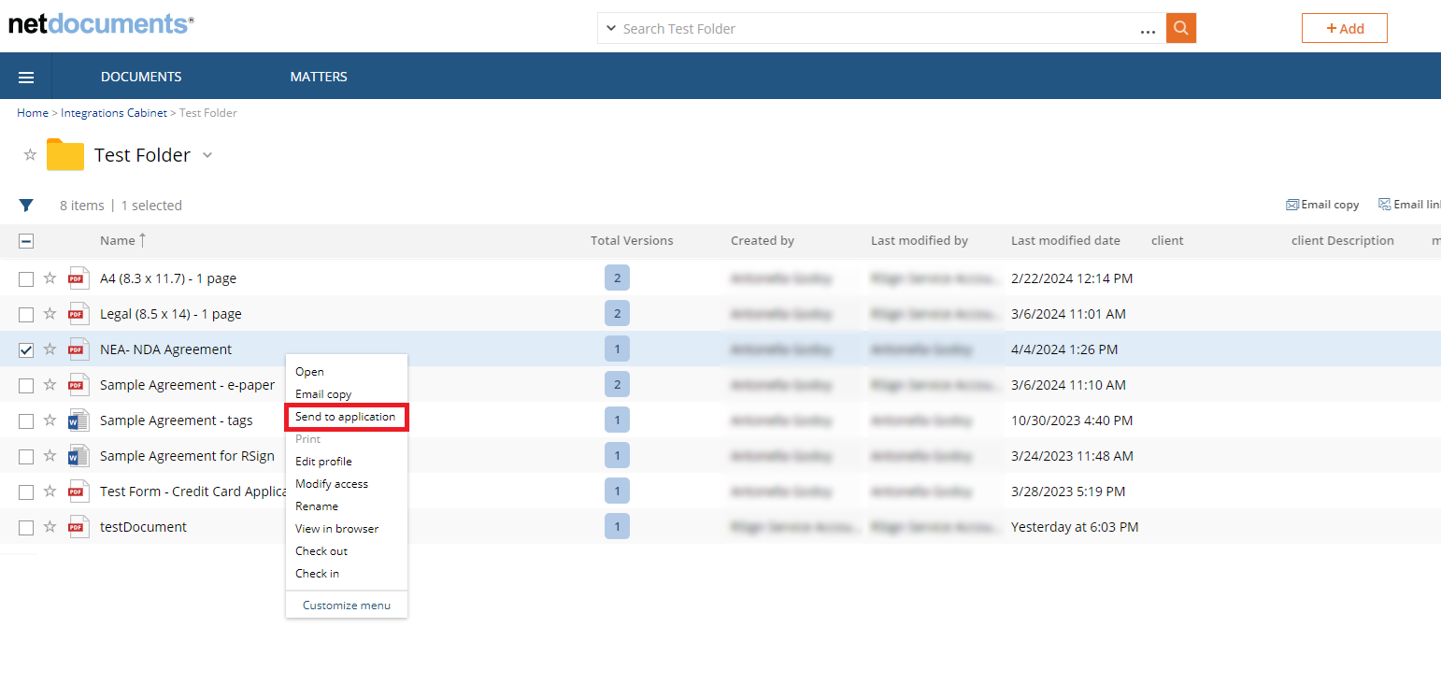This screenshot has height=684, width=1441.
Task: Click PDF icon of Sample Agreement - e-paper
Action: coord(79,385)
